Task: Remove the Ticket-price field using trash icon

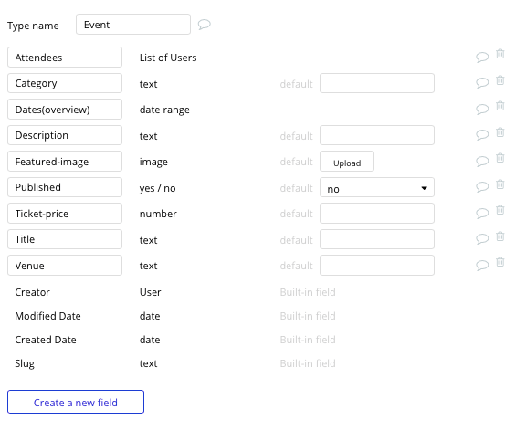Action: click(500, 210)
